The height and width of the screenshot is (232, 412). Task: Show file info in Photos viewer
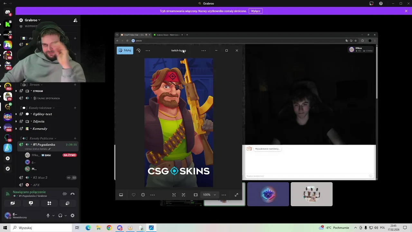point(143,195)
